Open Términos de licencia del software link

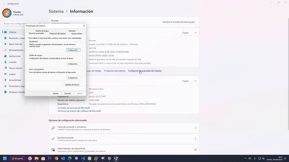tap(79, 111)
